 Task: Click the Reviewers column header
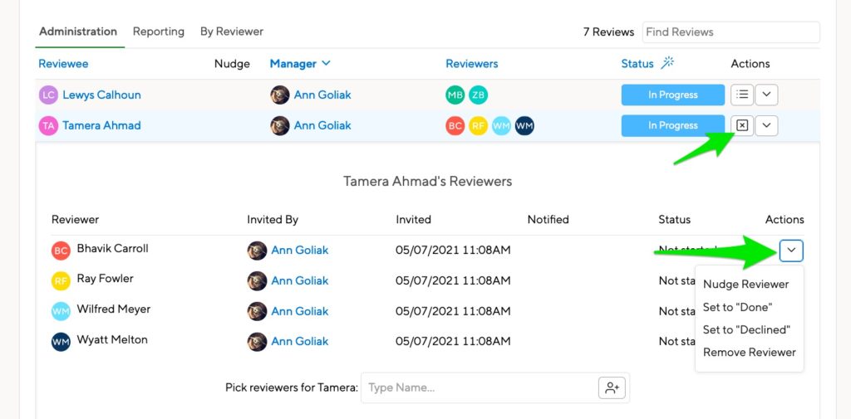pos(472,63)
